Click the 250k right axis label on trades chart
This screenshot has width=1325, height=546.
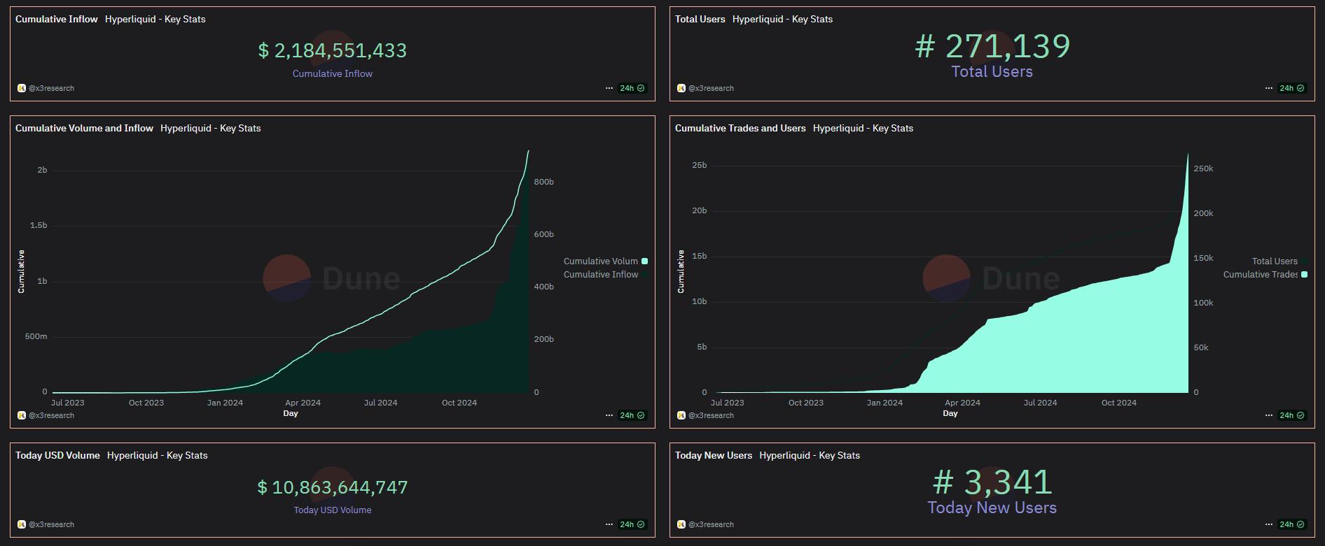pos(1204,168)
